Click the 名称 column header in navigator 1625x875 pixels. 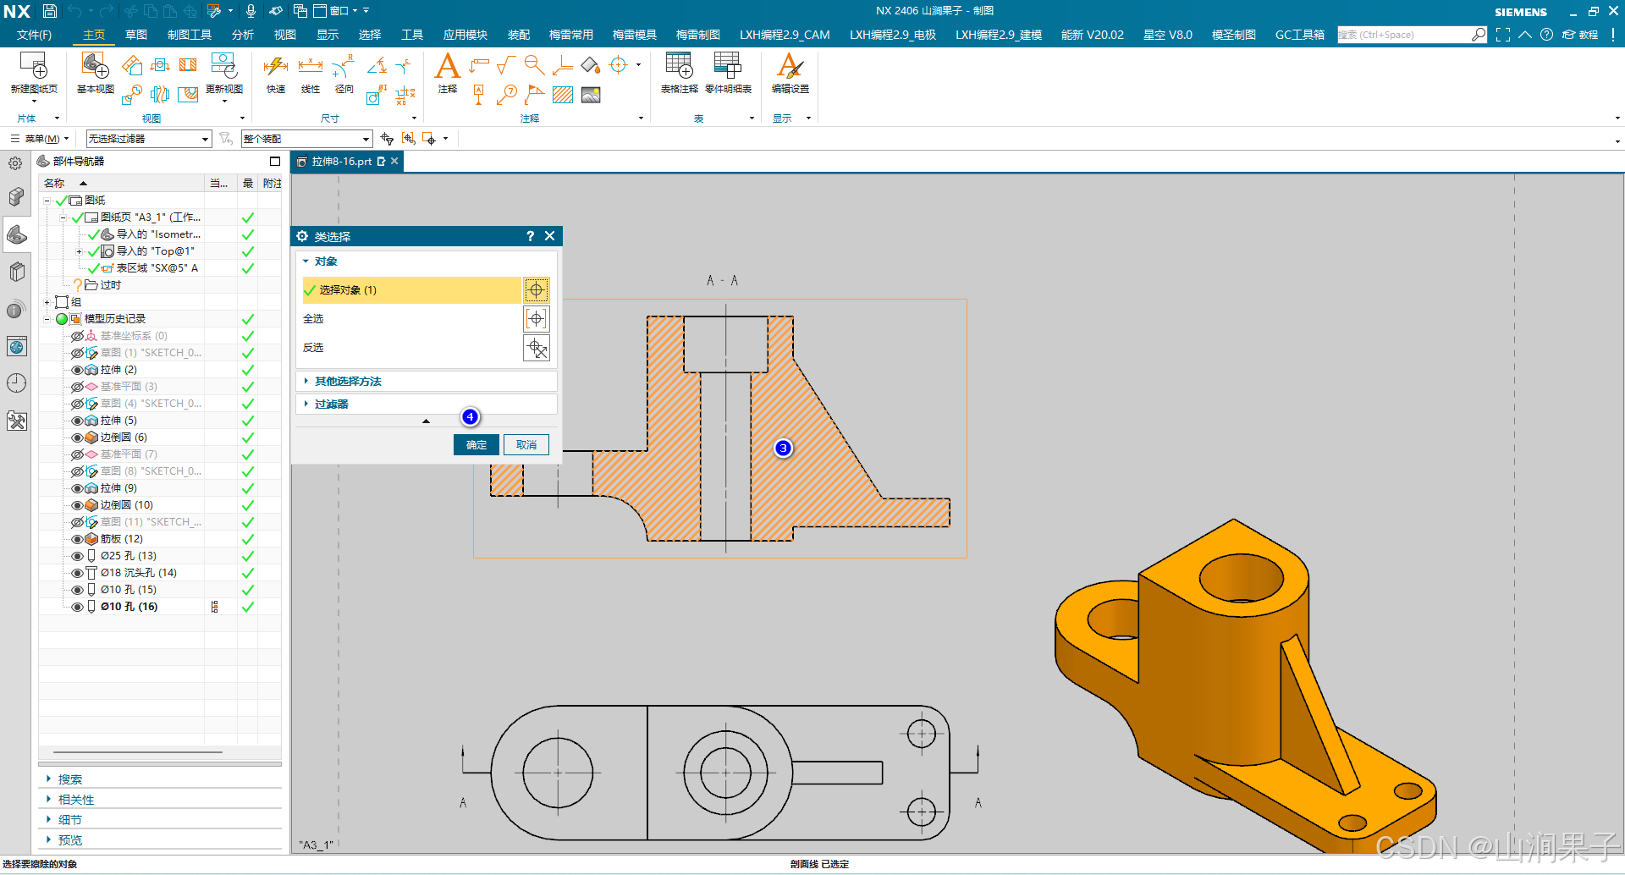pos(121,183)
